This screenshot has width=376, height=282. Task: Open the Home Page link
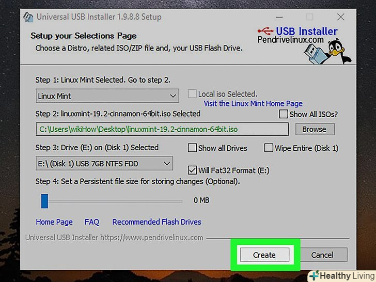click(x=54, y=222)
